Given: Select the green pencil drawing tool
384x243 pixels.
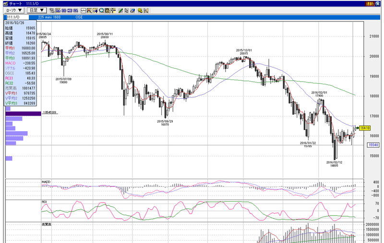Looking at the screenshot, I should pos(120,11).
